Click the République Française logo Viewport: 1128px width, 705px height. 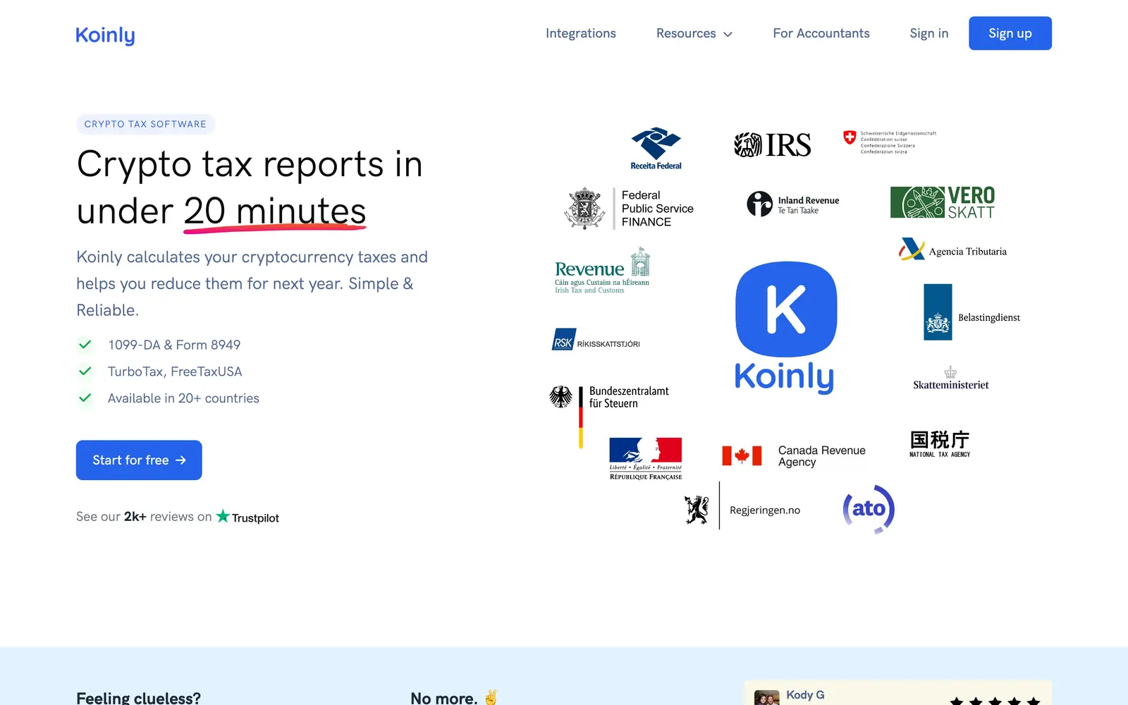tap(646, 459)
